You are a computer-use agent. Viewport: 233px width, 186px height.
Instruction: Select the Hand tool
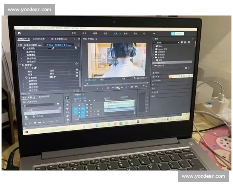[x=68, y=120]
